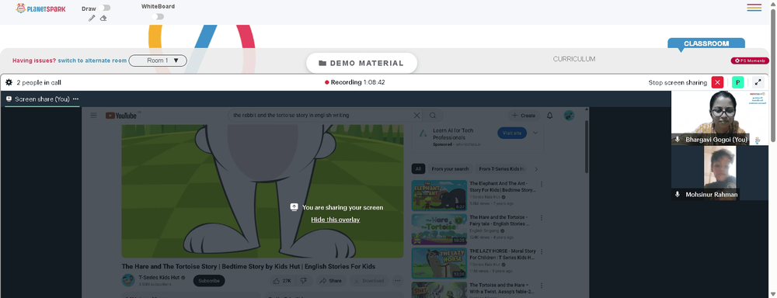Click the PlanetSpark logo
Viewport: 777px width, 298px height.
point(40,8)
